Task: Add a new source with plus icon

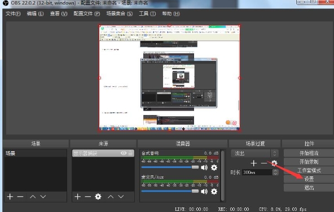Action: [77, 197]
